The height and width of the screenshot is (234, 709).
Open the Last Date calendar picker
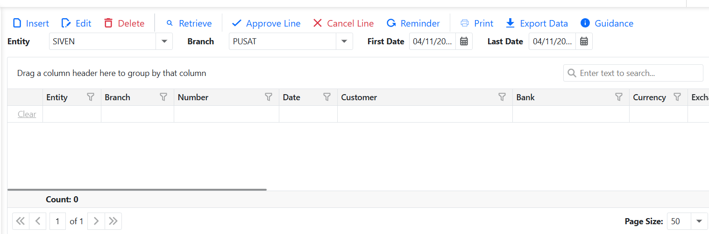[584, 41]
